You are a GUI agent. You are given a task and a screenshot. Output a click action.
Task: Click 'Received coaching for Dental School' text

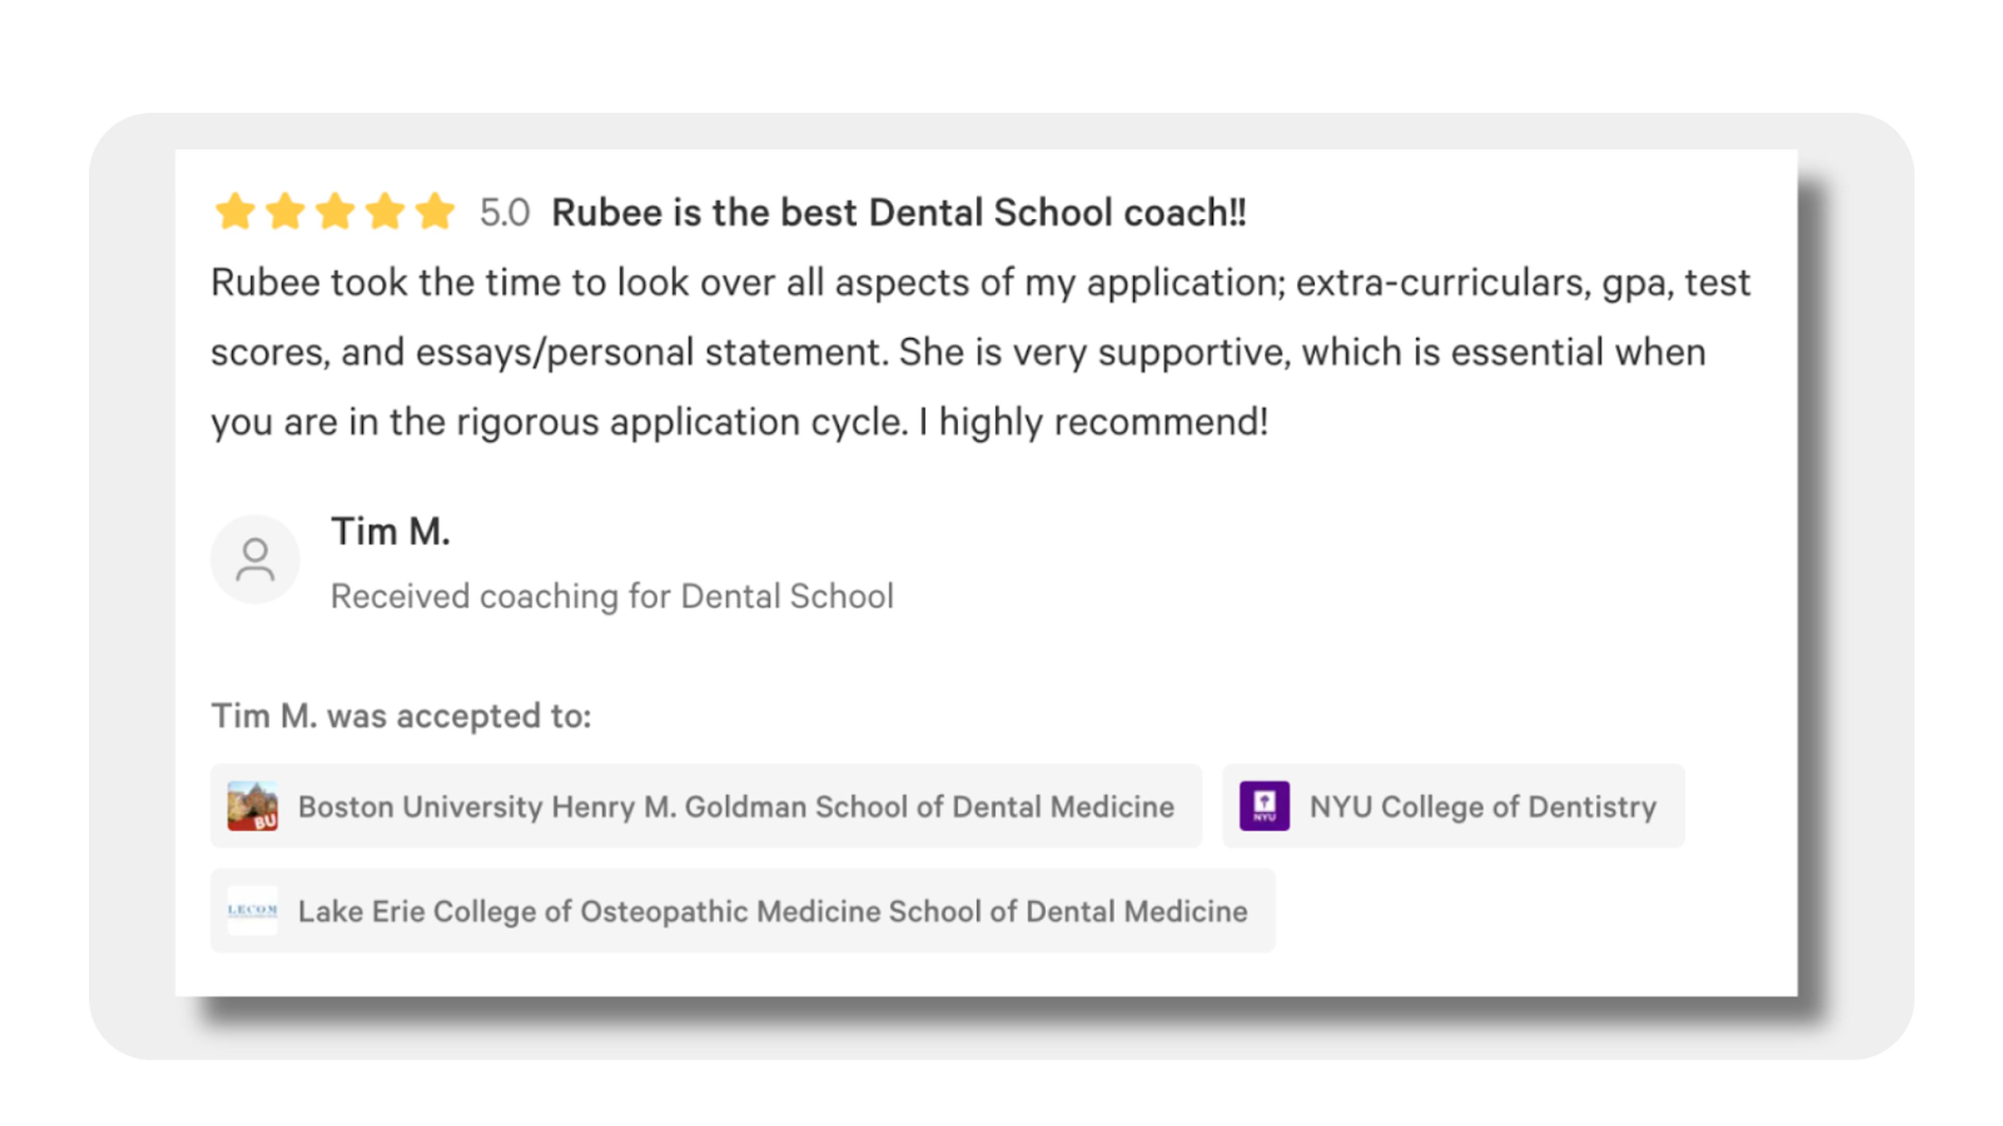click(612, 596)
